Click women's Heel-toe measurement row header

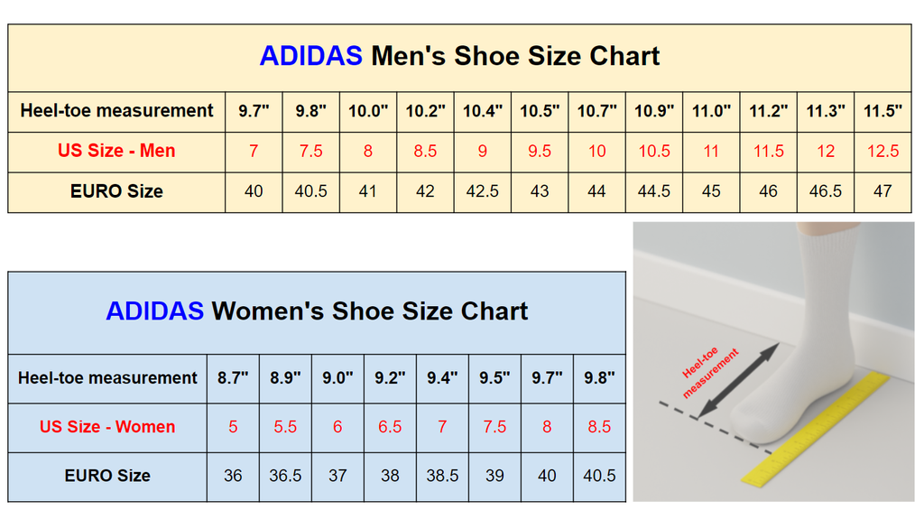pyautogui.click(x=107, y=378)
